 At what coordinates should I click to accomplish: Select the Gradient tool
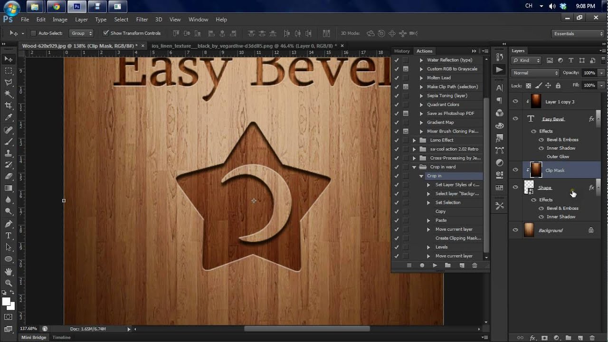pyautogui.click(x=9, y=188)
